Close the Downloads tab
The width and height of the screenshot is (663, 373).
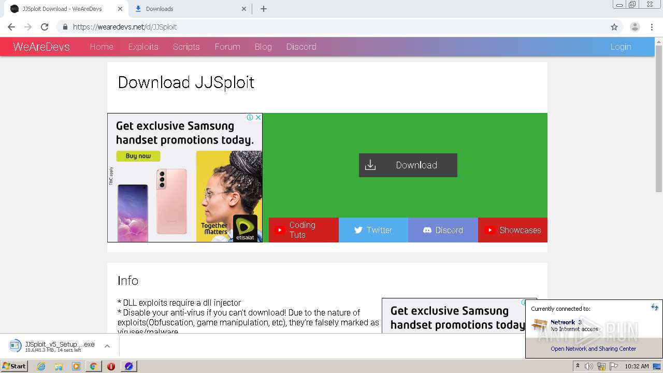[x=244, y=9]
